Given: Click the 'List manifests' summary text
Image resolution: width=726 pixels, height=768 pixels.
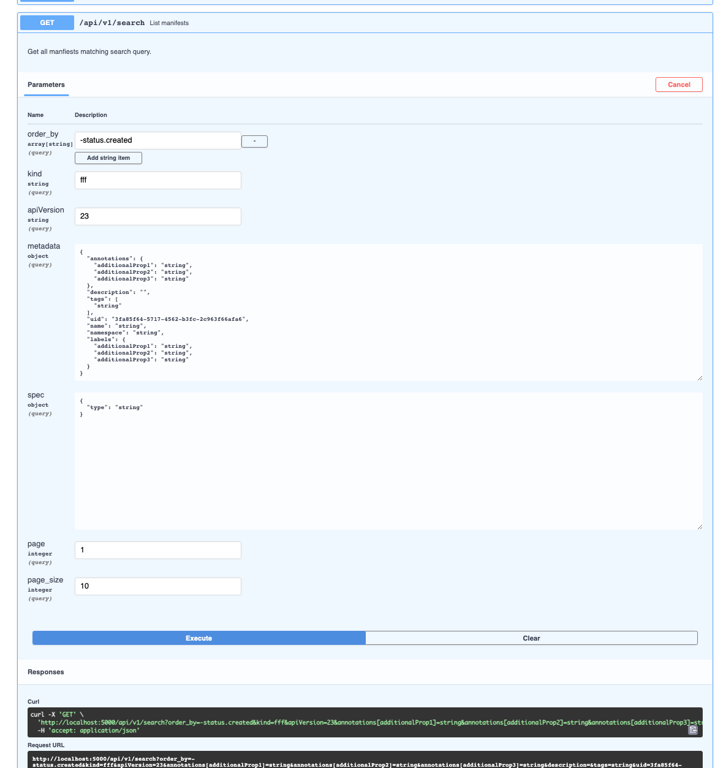Looking at the screenshot, I should pos(169,23).
